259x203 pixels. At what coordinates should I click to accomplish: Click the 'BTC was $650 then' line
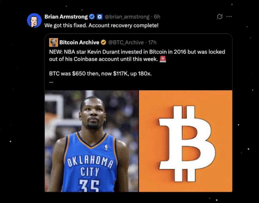[x=100, y=73]
